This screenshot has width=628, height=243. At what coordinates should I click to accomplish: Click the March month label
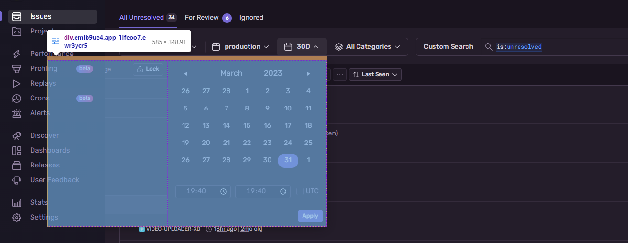[x=231, y=73]
